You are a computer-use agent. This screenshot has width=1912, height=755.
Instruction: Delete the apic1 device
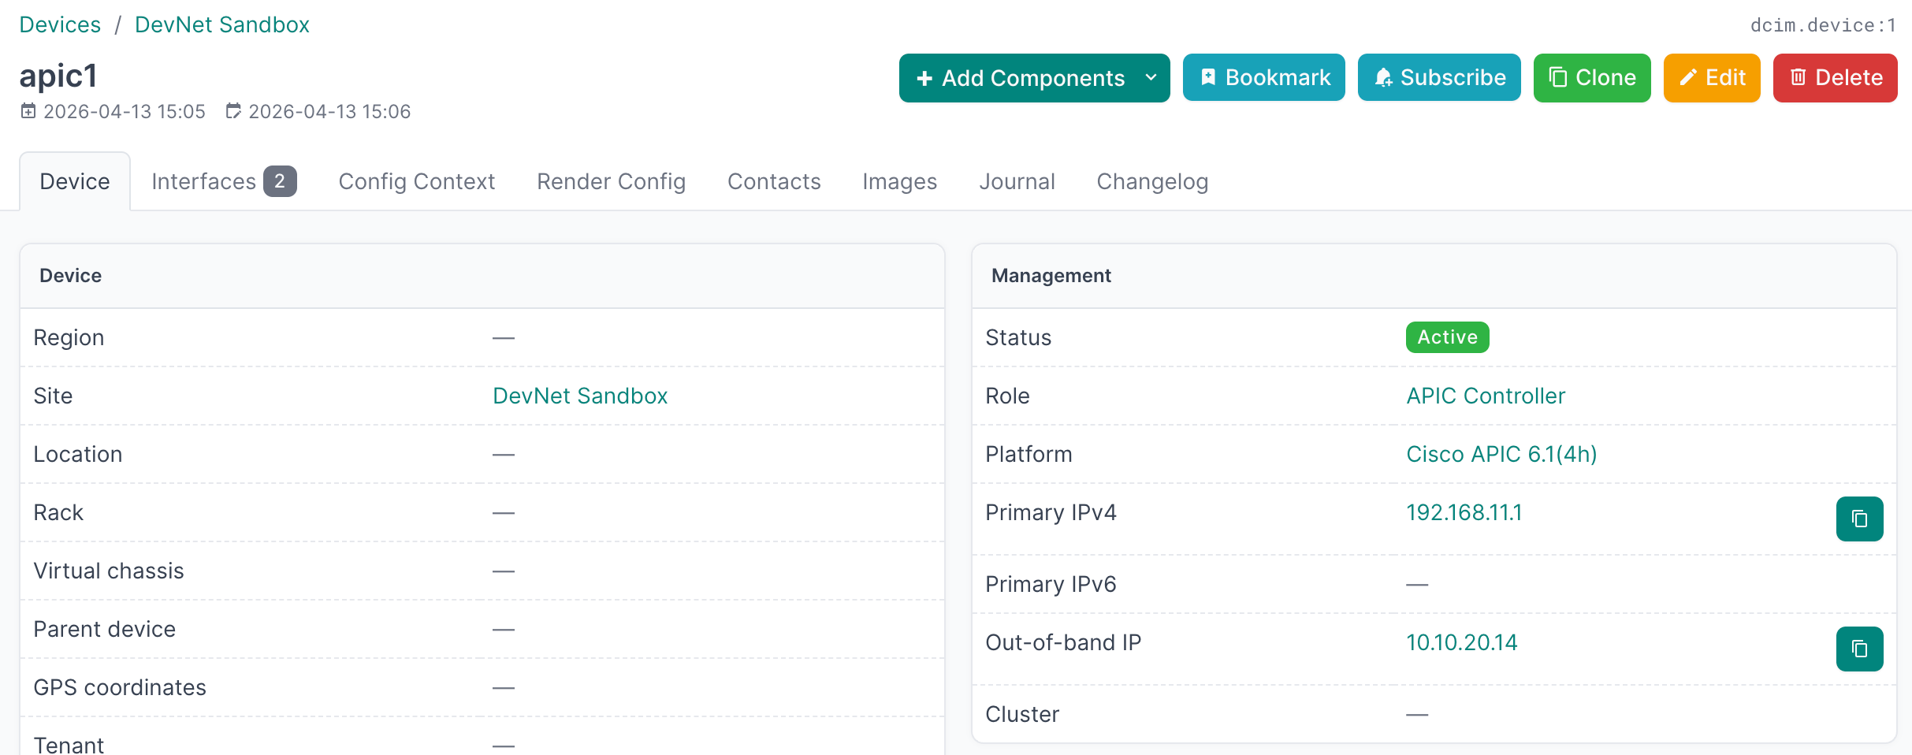(x=1834, y=78)
